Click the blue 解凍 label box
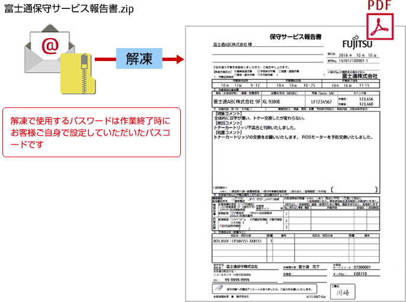Image resolution: width=406 pixels, height=302 pixels. tap(139, 58)
